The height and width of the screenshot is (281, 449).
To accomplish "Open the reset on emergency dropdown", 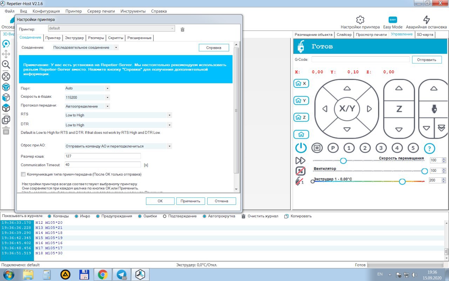I will [118, 146].
